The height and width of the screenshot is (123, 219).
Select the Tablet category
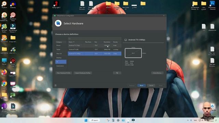pyautogui.click(x=61, y=50)
